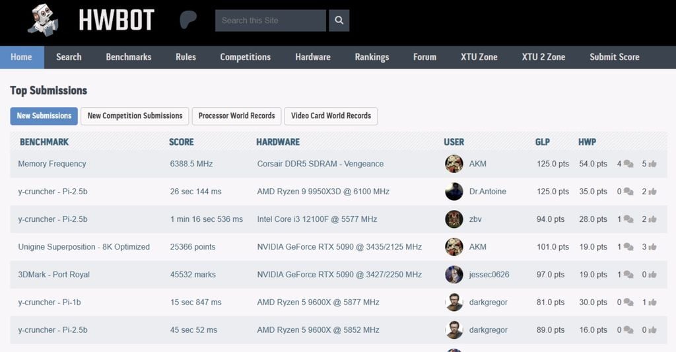Open jessec0626's user profile name
Screen dimensions: 676x352
(489, 274)
